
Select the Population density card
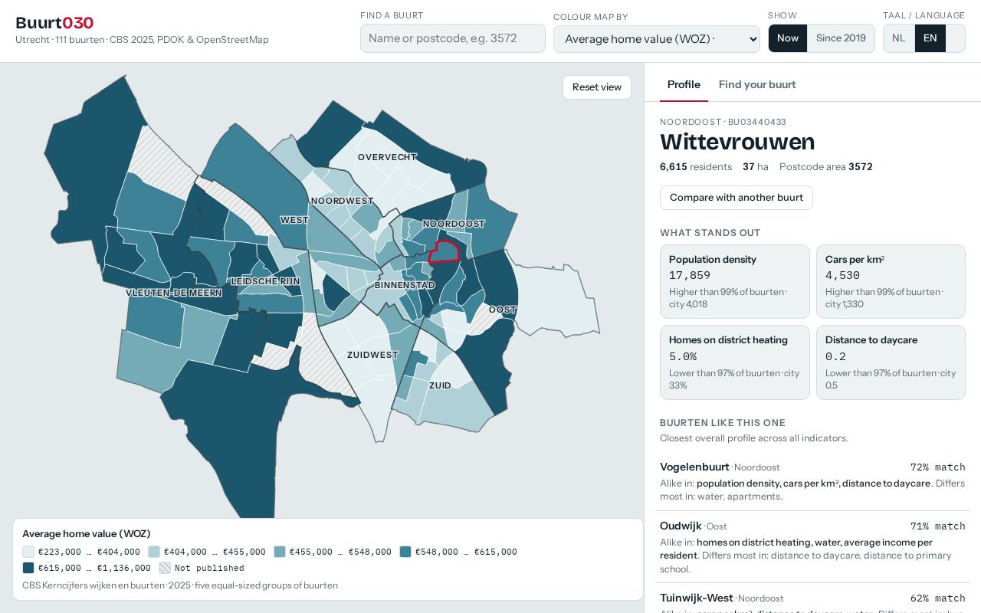coord(735,281)
